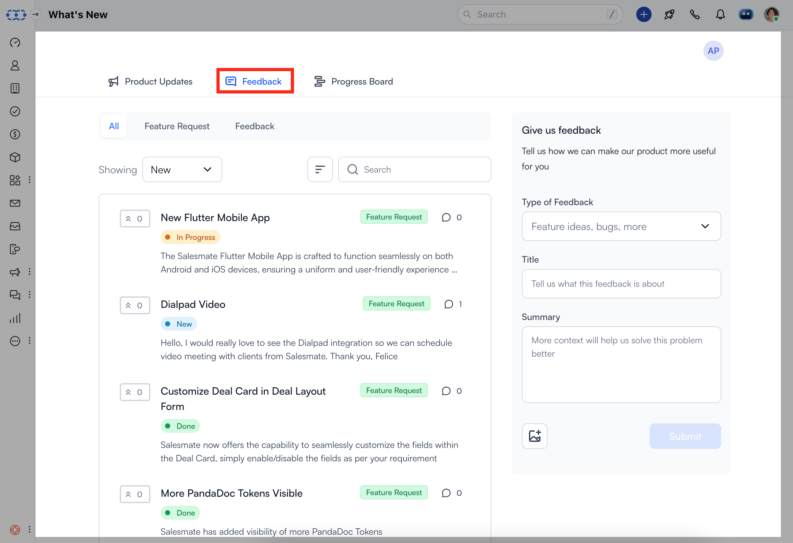The image size is (793, 543).
Task: Open Campaigns megaphone icon in sidebar
Action: pyautogui.click(x=15, y=272)
